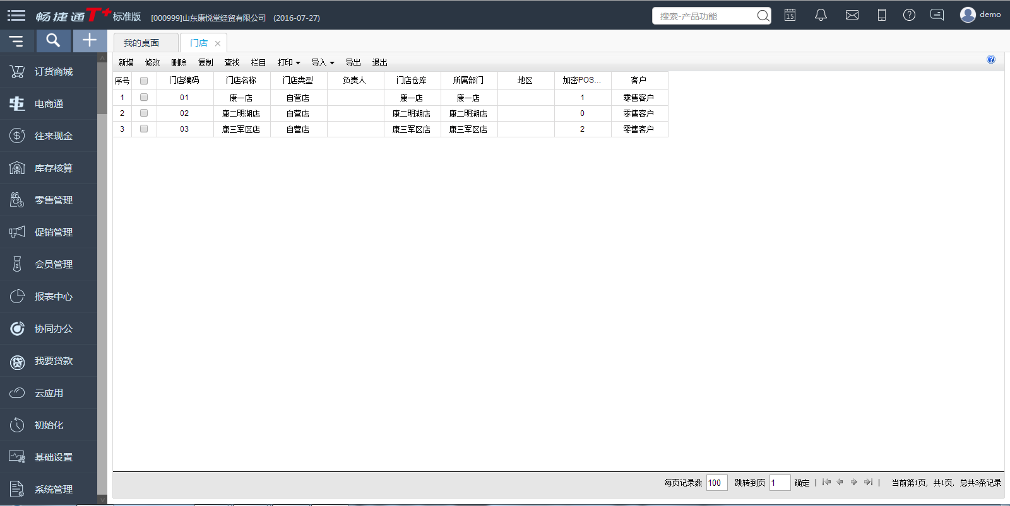This screenshot has height=506, width=1010.
Task: Switch to the 我的桌面 tab
Action: [141, 43]
